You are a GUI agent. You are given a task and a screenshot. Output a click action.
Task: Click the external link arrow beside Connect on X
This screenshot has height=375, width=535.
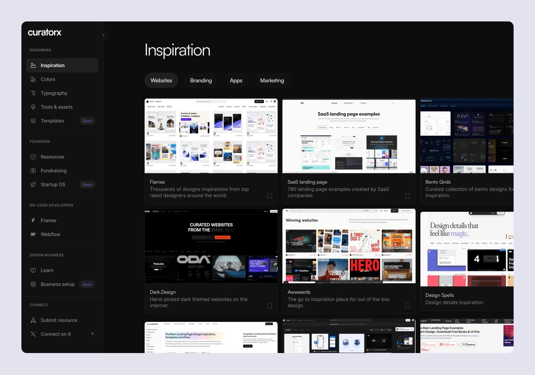pyautogui.click(x=92, y=334)
